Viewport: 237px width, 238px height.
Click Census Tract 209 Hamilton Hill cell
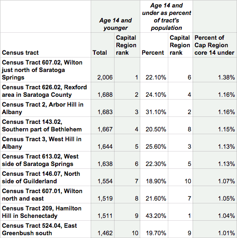pyautogui.click(x=45, y=212)
